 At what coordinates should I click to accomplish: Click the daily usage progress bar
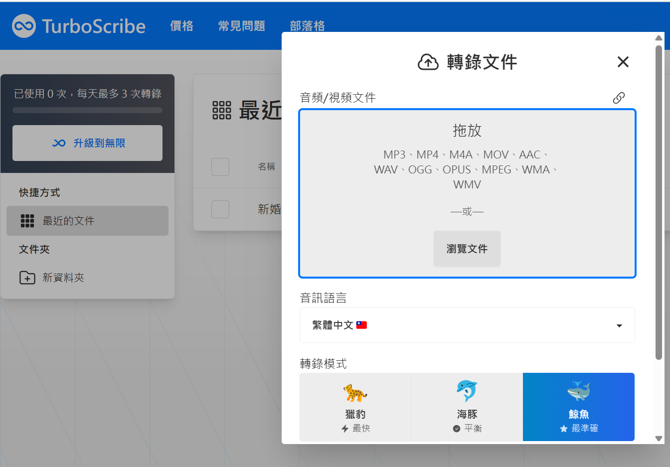87,110
